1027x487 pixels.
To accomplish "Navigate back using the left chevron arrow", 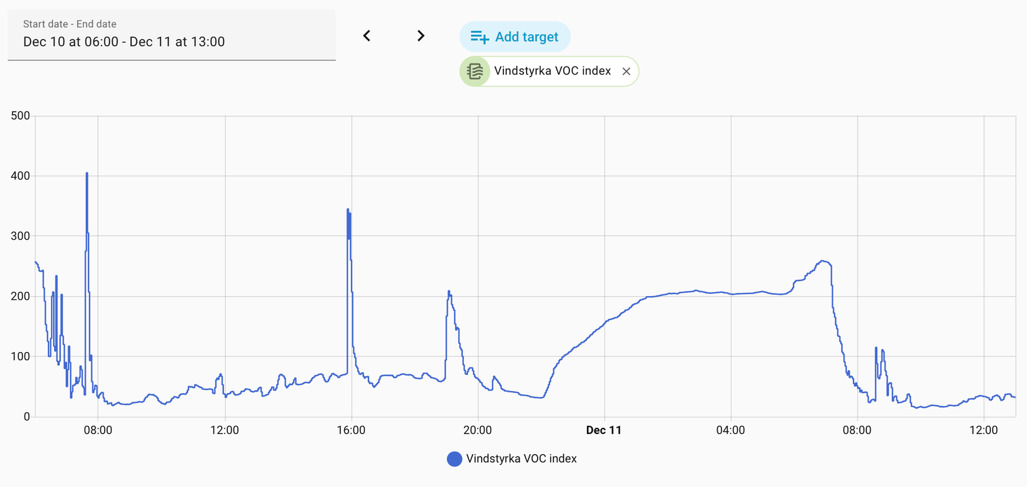I will pyautogui.click(x=367, y=36).
